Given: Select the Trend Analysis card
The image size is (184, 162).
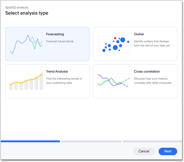Looking at the screenshot, I should pos(47,81).
